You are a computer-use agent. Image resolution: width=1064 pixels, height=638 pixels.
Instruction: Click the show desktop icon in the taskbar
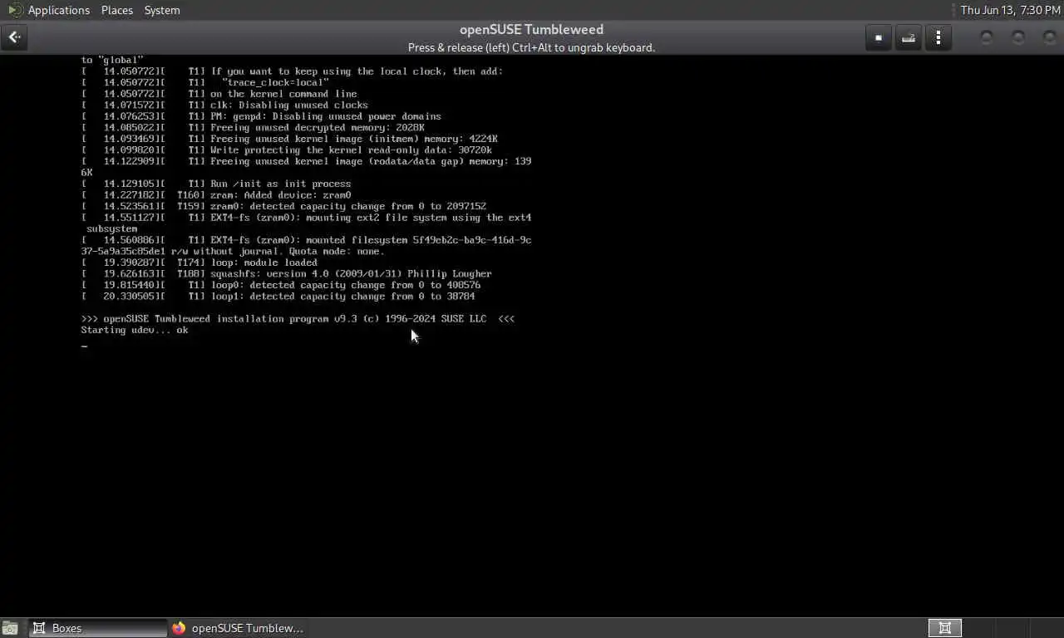(x=10, y=629)
